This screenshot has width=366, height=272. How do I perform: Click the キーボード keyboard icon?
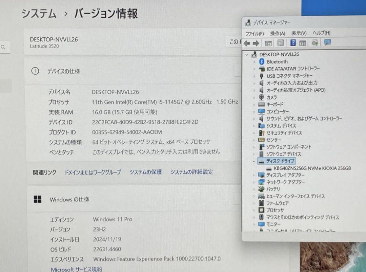tap(261, 104)
